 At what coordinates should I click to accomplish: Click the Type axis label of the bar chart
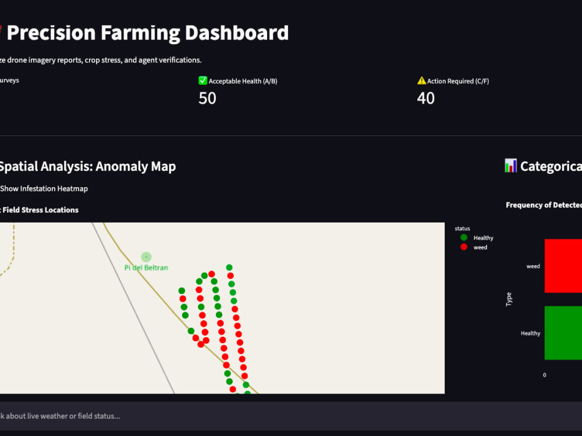click(x=509, y=299)
